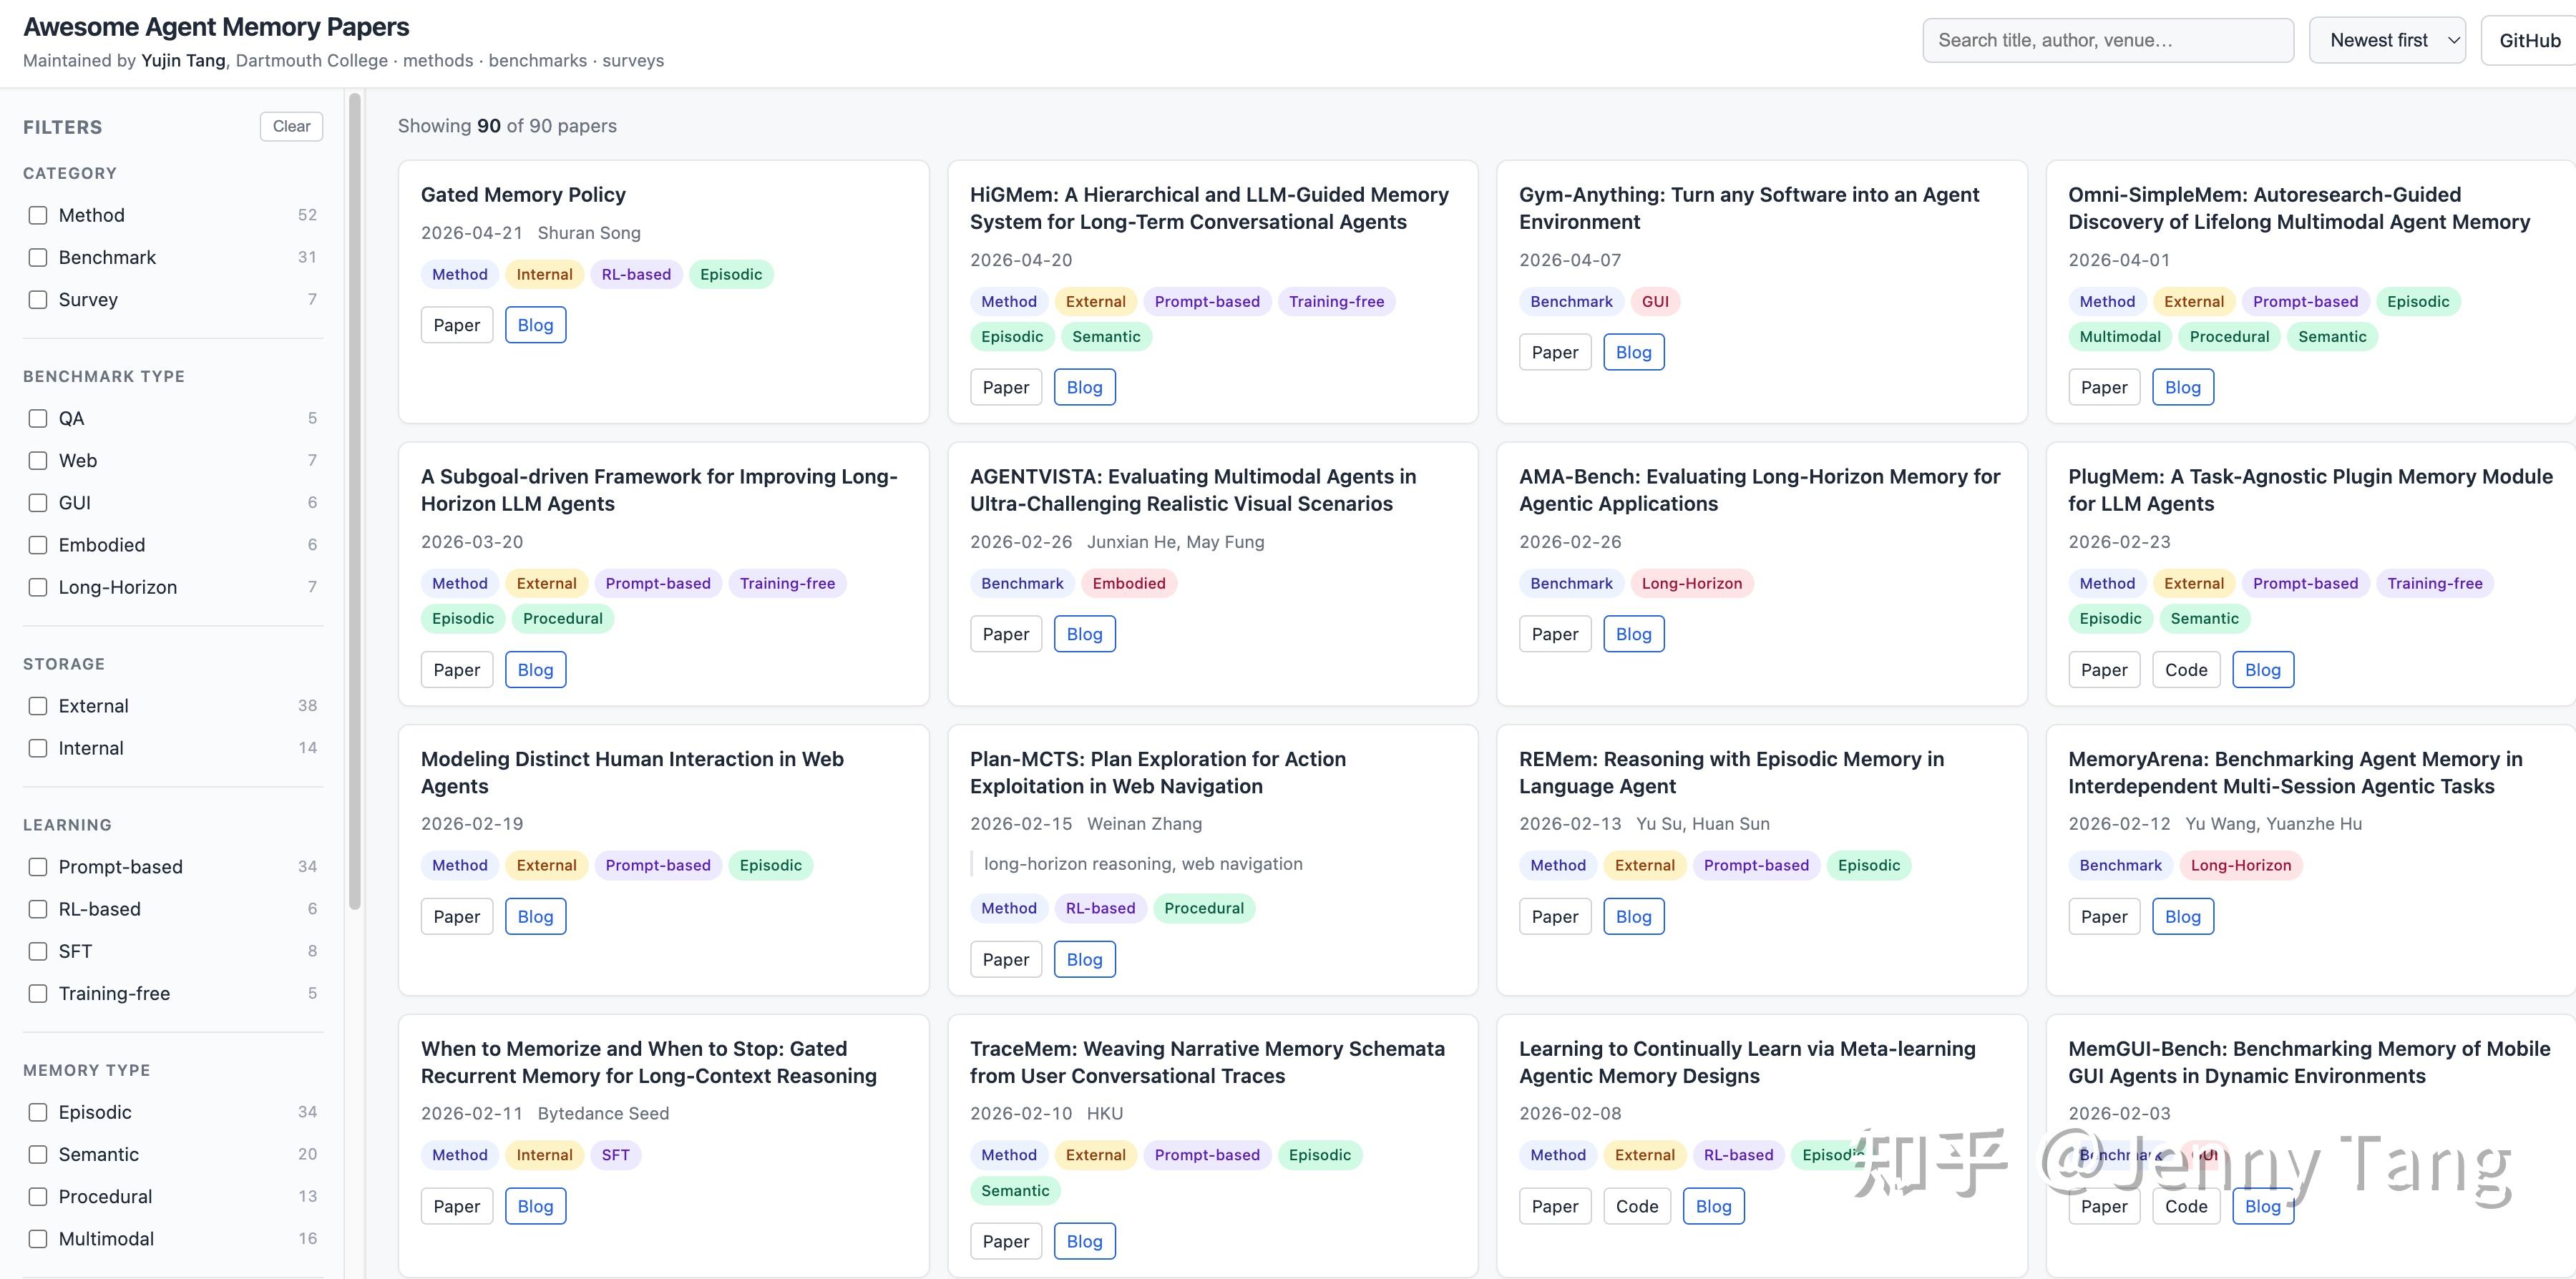2576x1279 pixels.
Task: Check Internal under Storage filters
Action: pos(38,748)
